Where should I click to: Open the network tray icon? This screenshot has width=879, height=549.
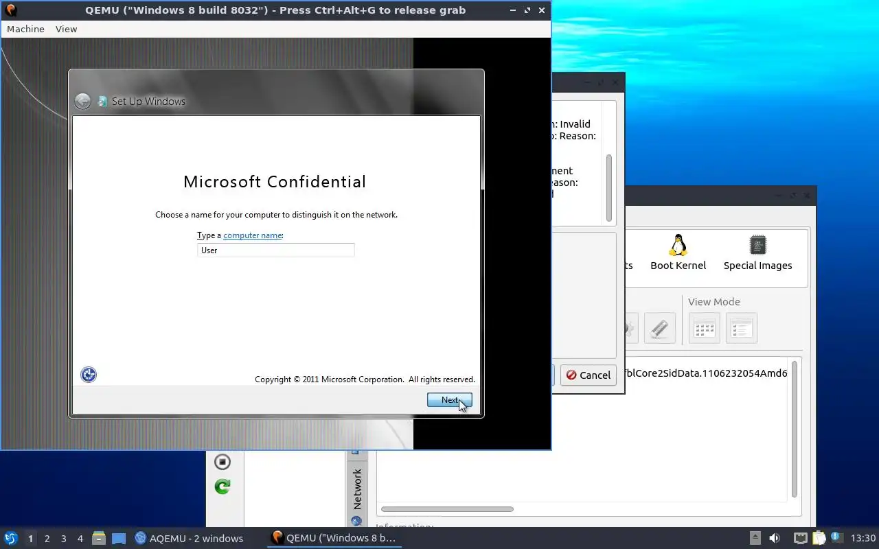pyautogui.click(x=801, y=538)
